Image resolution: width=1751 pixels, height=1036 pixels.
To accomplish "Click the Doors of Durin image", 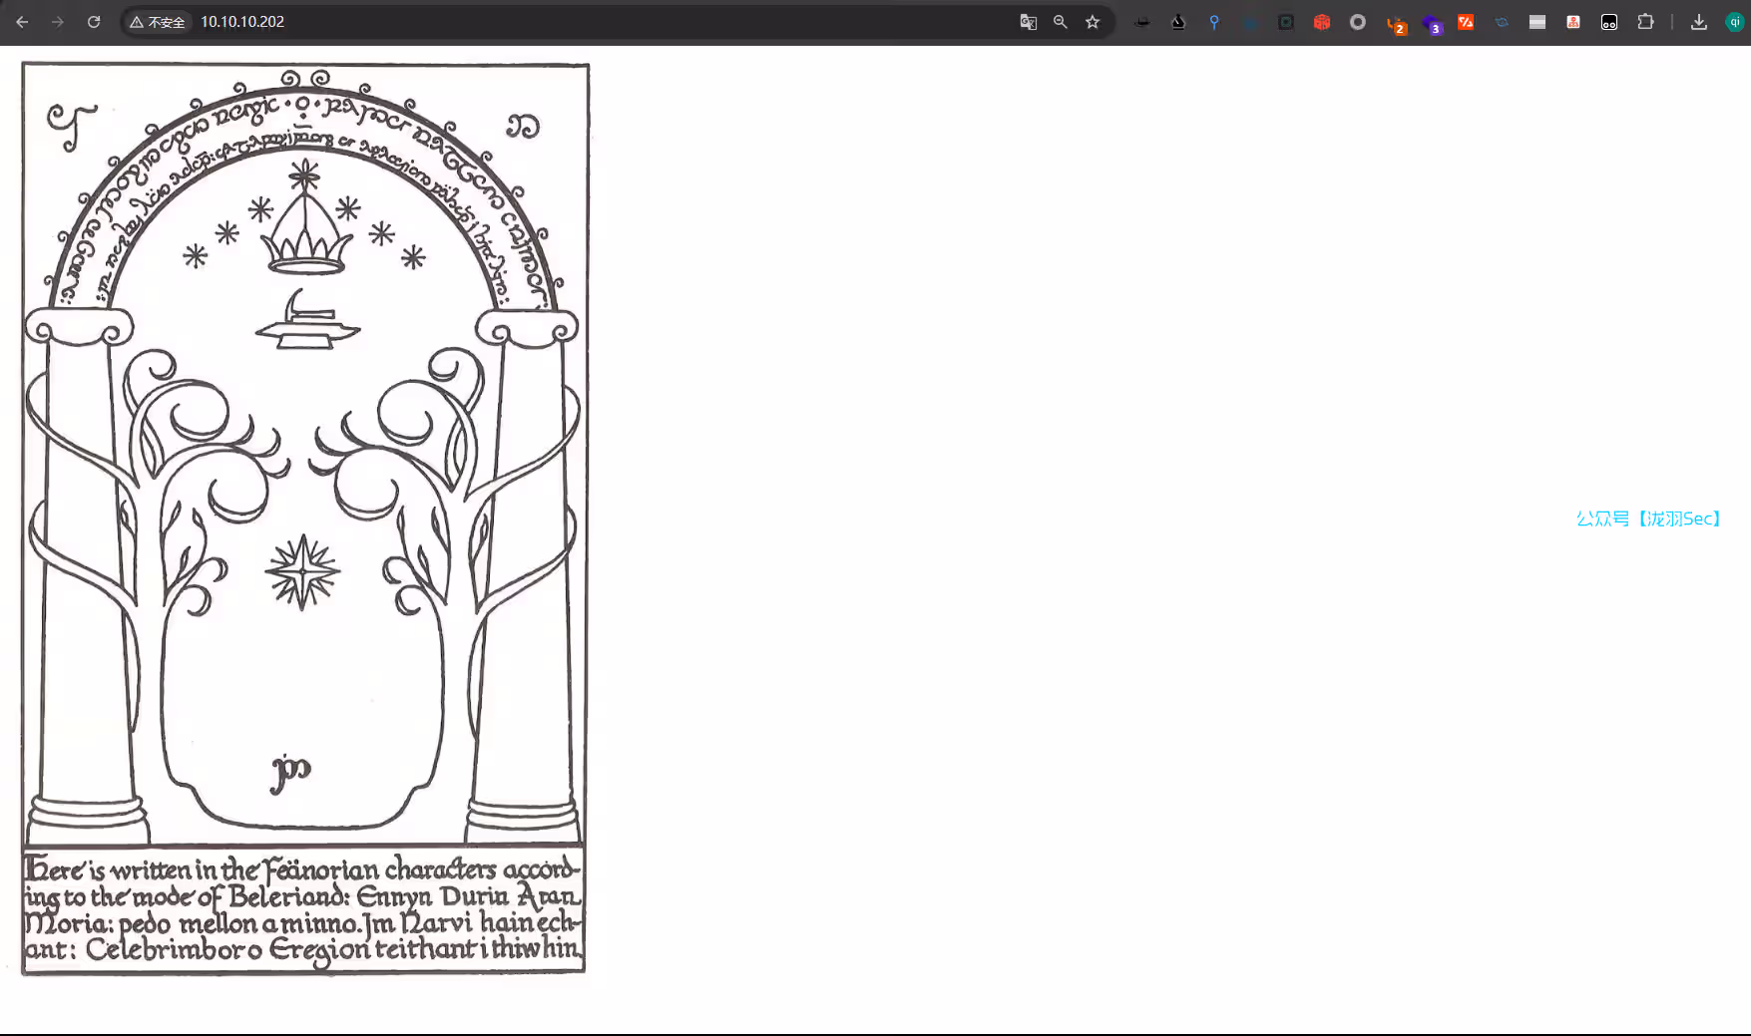I will [x=304, y=518].
